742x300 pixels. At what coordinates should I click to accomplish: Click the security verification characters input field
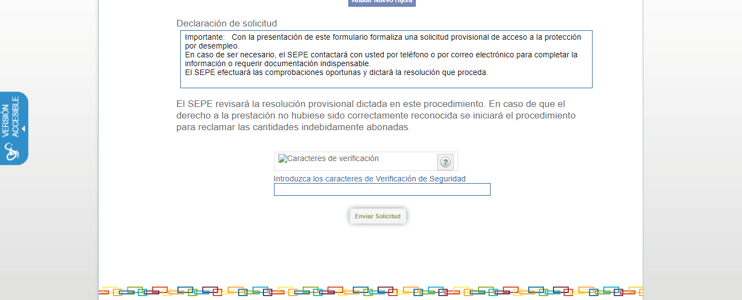point(382,190)
